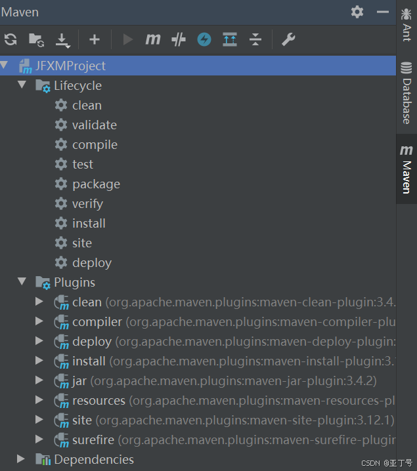Click the JFXMProject Maven module icon
417x471 pixels.
pyautogui.click(x=25, y=66)
